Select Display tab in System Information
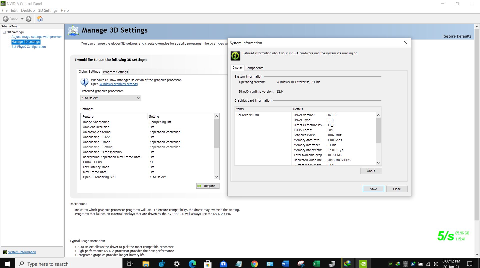Screen dimensions: 480x268 (x=237, y=68)
